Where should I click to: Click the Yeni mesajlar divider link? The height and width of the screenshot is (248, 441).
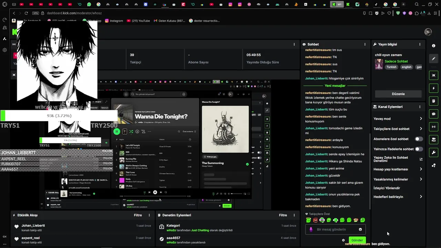coord(335,85)
